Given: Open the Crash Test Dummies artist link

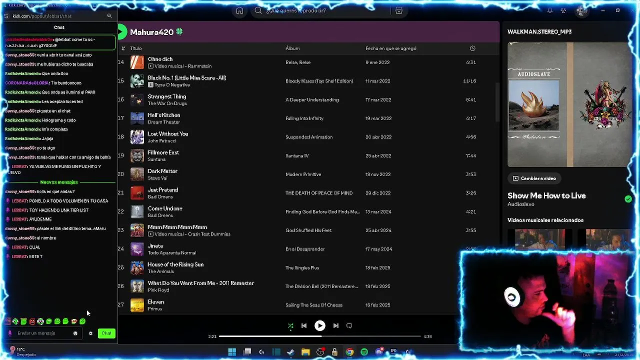Looking at the screenshot, I should point(209,234).
